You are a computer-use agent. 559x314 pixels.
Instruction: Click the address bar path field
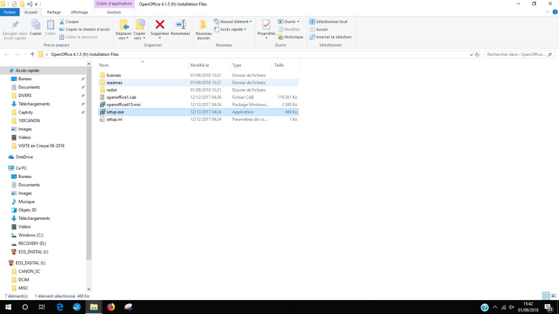tap(255, 55)
